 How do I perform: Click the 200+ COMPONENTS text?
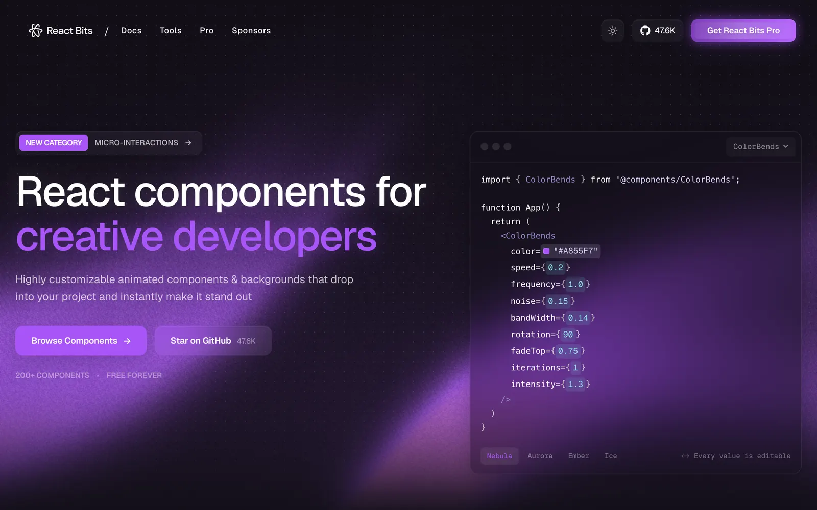(x=52, y=375)
